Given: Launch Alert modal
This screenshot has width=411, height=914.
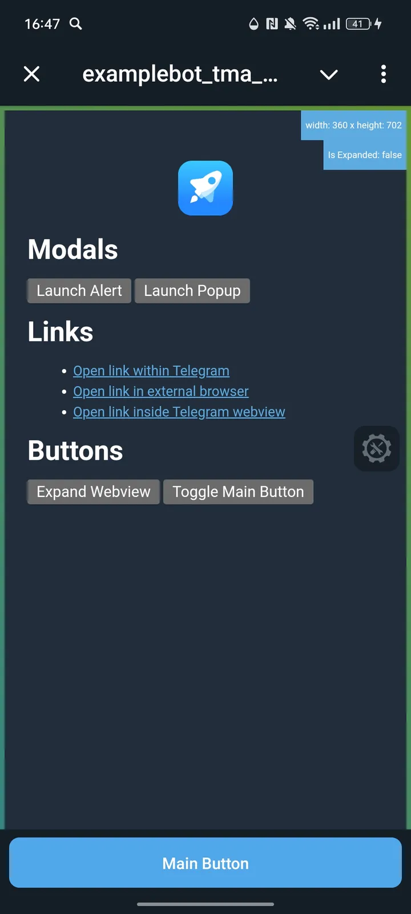Looking at the screenshot, I should pos(79,291).
